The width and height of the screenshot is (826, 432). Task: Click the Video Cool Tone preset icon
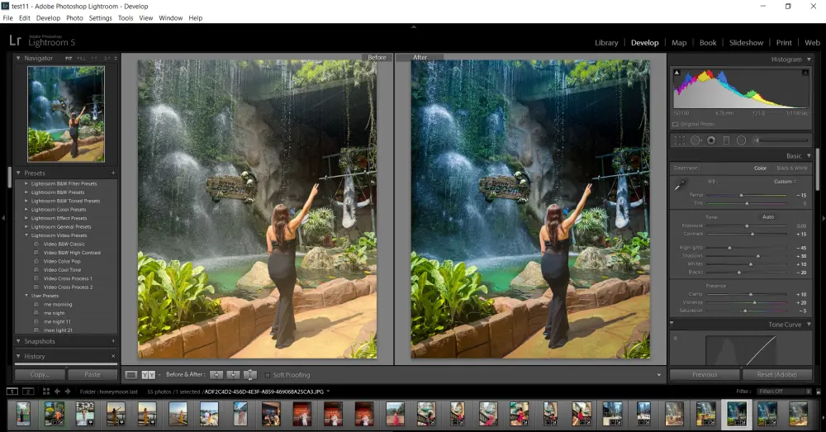36,270
